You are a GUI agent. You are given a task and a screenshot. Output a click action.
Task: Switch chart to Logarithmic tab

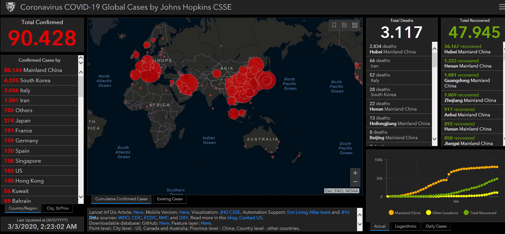406,226
